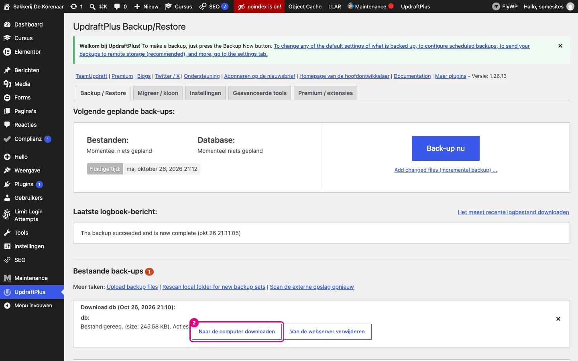Image resolution: width=578 pixels, height=361 pixels.
Task: Open the Weergave paintbrush icon
Action: (x=7, y=170)
